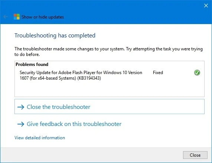Image resolution: width=212 pixels, height=163 pixels.
Task: Click the Show or hide updates title
Action: tap(43, 17)
